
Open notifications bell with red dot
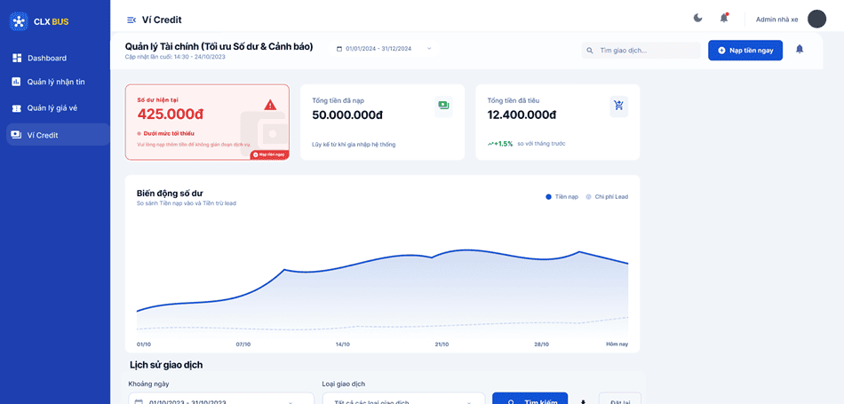(x=724, y=19)
